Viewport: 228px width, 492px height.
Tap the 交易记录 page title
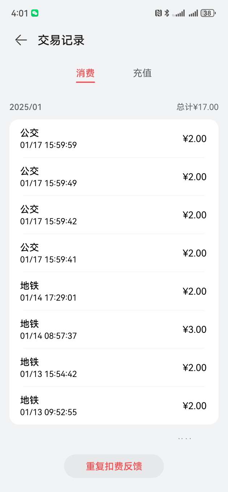(x=61, y=40)
